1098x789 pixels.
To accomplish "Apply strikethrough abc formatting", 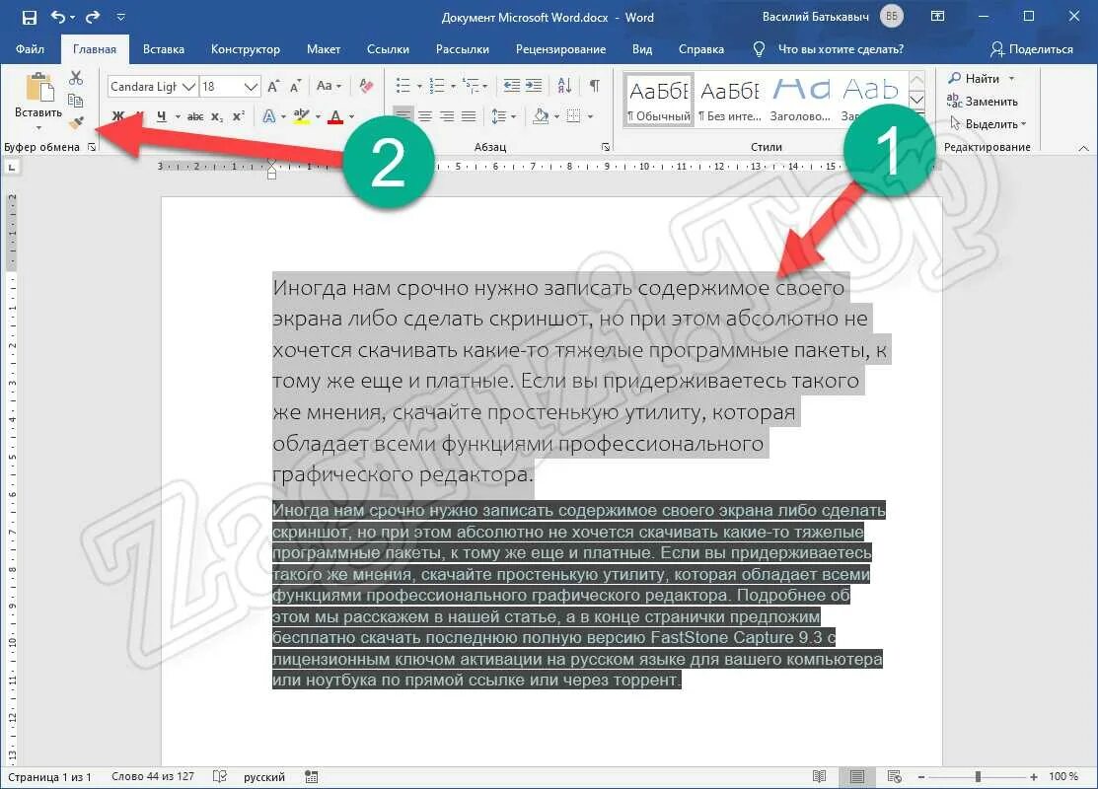I will coord(195,116).
